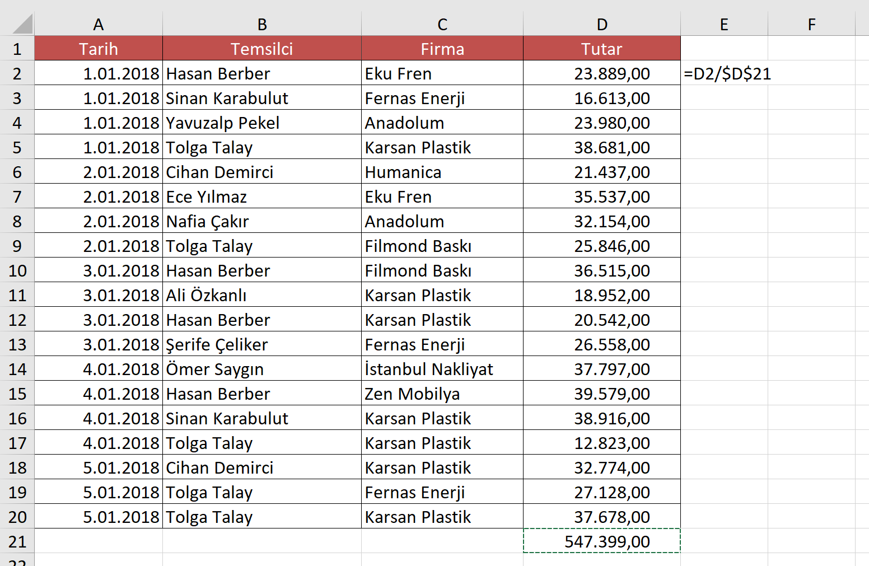The height and width of the screenshot is (566, 869).
Task: Select row 10 header
Action: [17, 270]
